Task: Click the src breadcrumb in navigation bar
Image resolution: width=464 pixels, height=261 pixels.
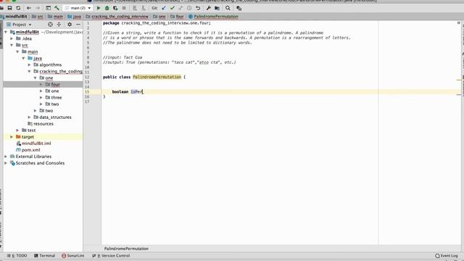Action: tap(38, 17)
